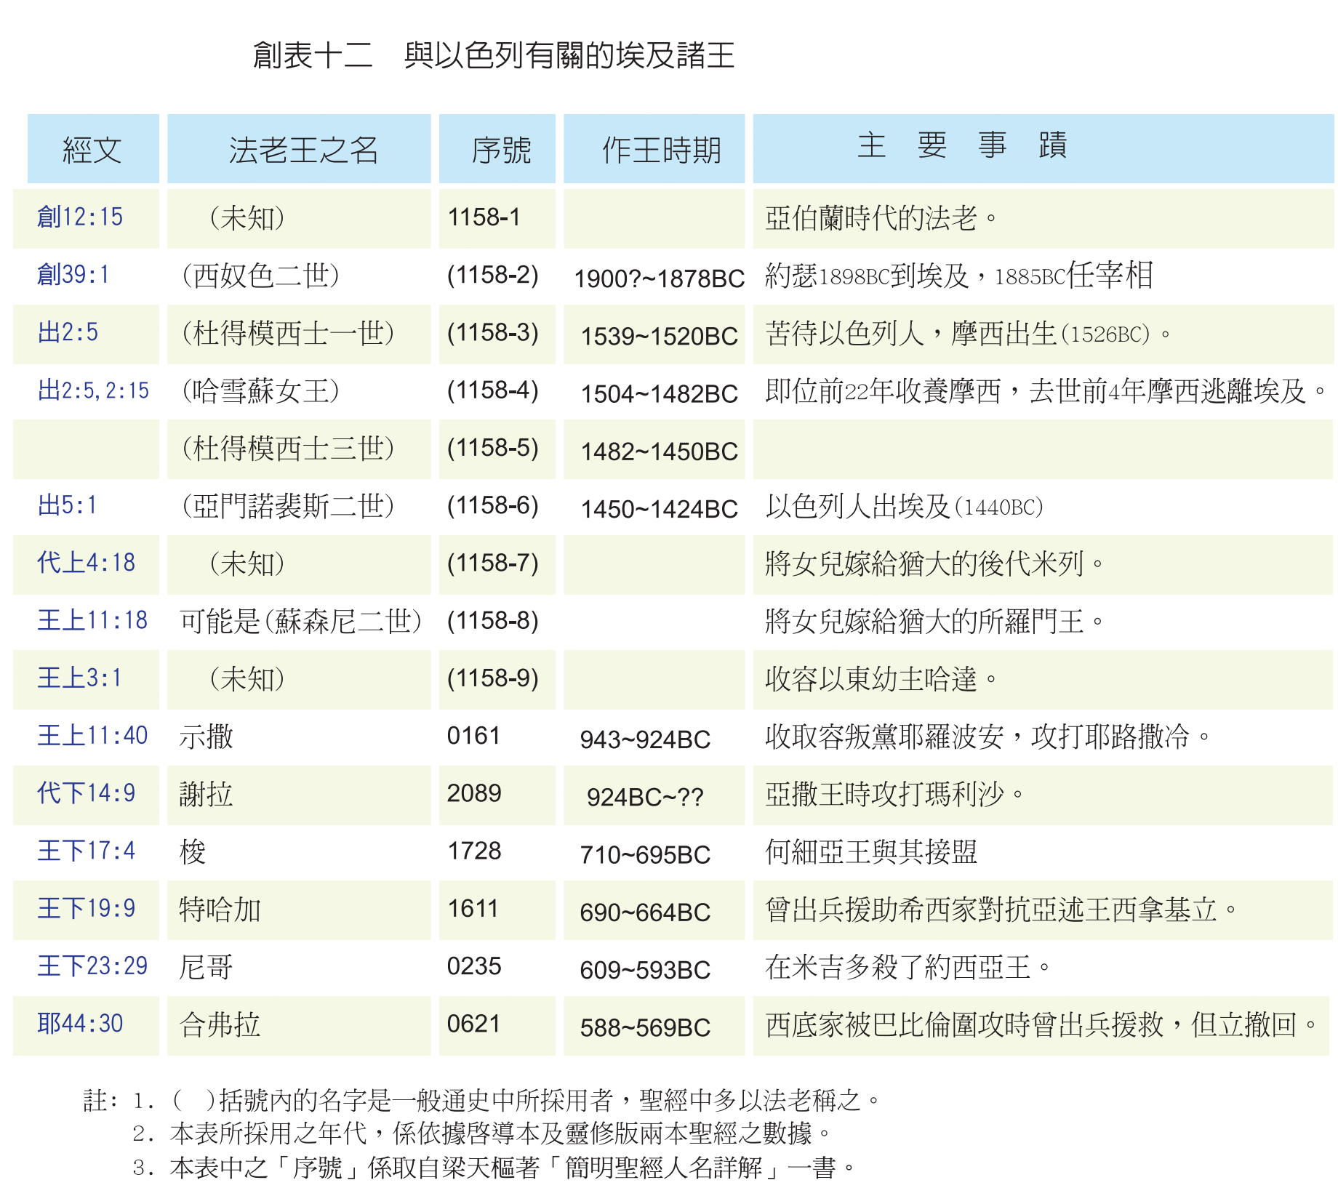Follow the 代下14:9 scripture link

pyautogui.click(x=86, y=792)
